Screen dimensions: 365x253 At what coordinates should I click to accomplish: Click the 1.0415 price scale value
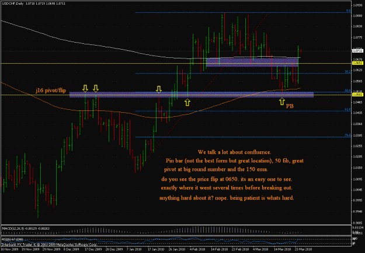click(x=358, y=113)
